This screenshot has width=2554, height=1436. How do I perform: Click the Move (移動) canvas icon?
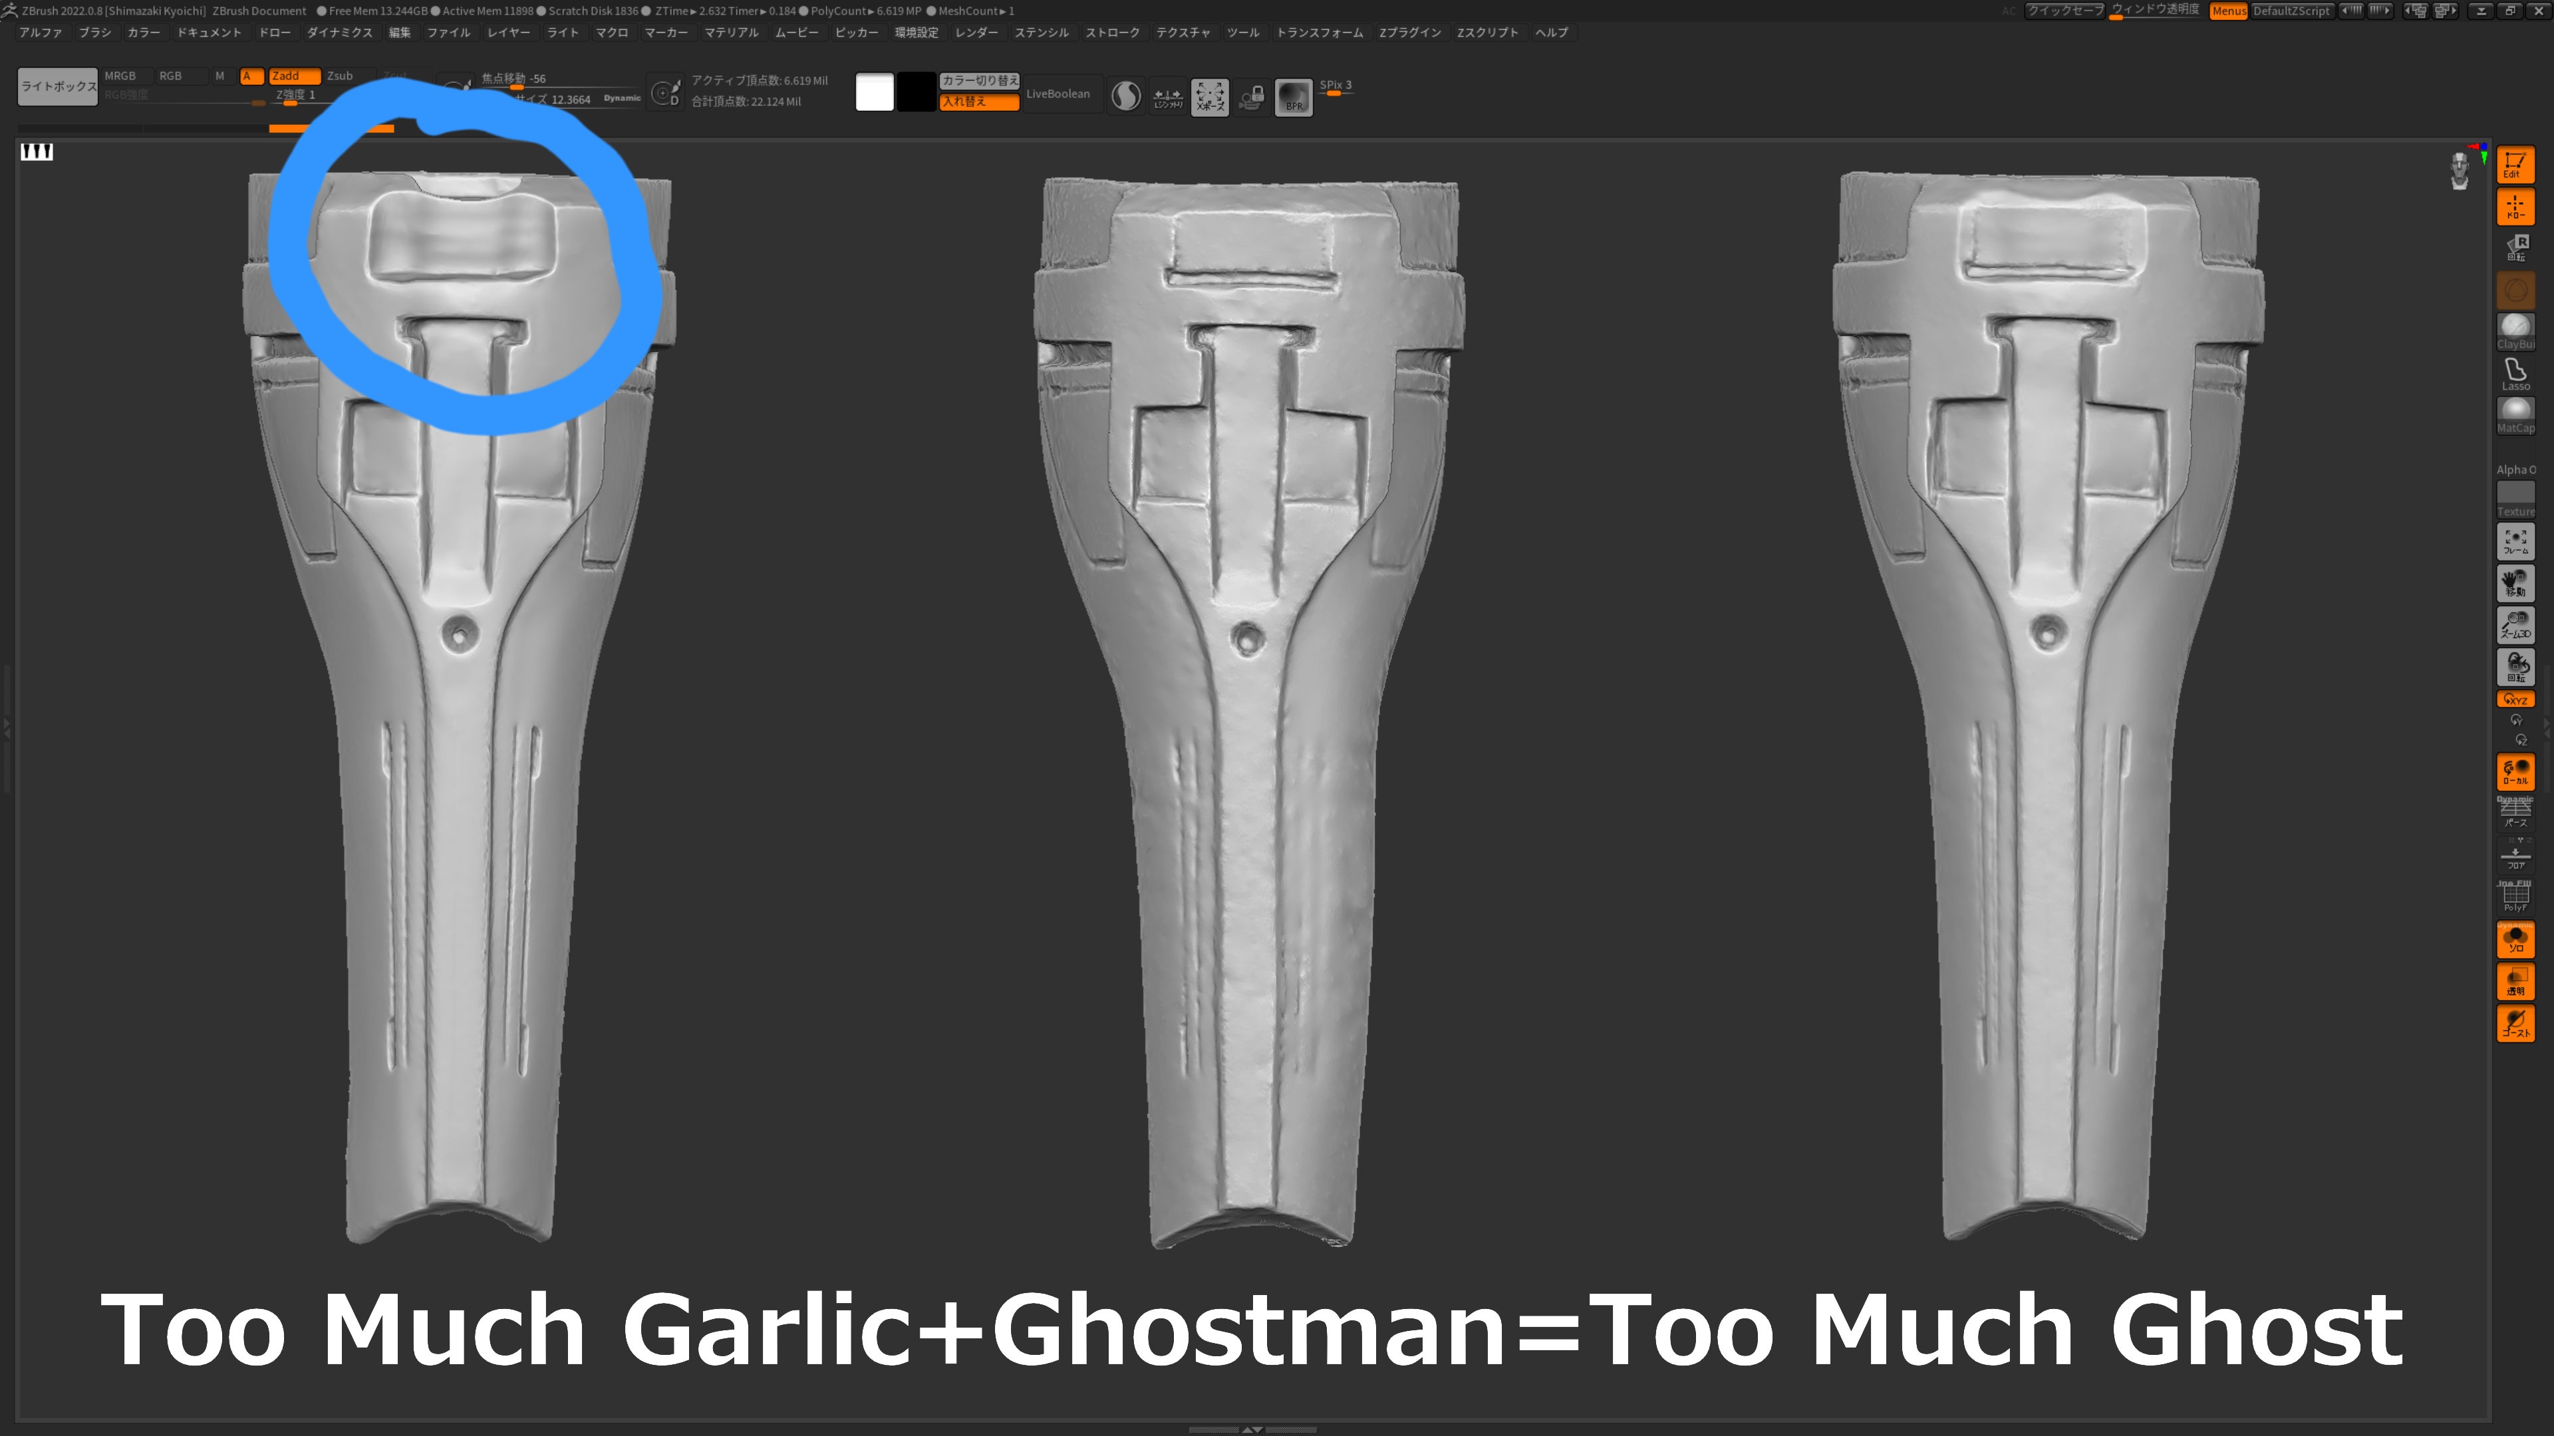pyautogui.click(x=2515, y=583)
